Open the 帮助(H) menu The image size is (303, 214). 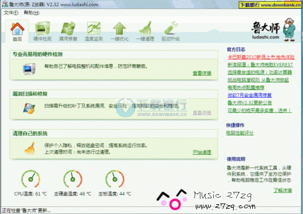31,13
